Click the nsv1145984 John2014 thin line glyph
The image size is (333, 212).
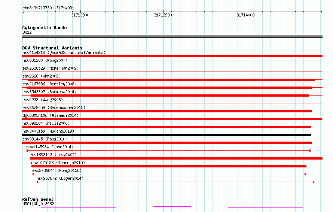169,151
